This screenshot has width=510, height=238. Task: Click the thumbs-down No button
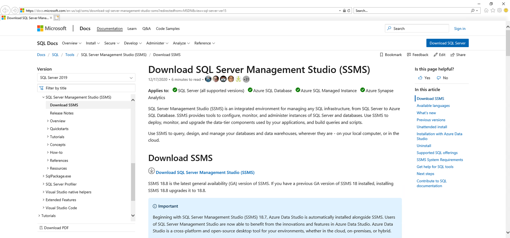[x=442, y=78]
